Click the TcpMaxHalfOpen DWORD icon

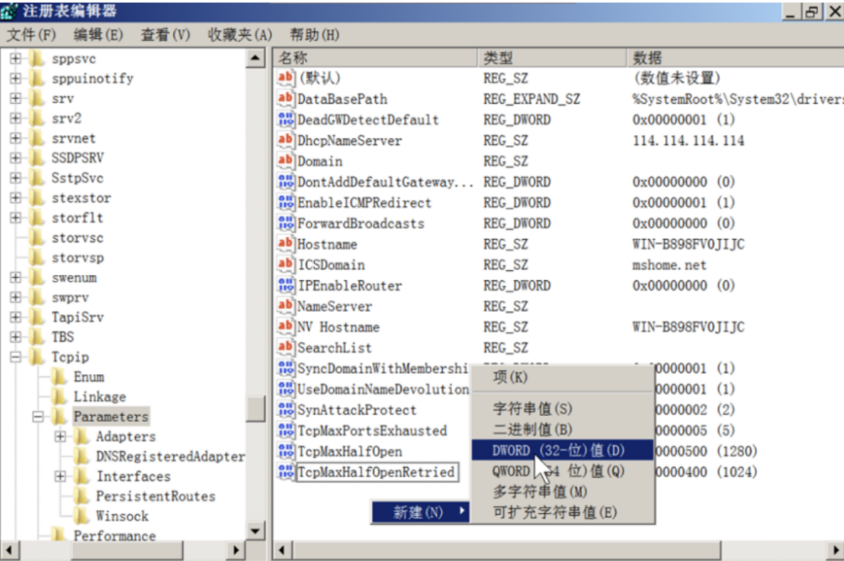point(285,451)
